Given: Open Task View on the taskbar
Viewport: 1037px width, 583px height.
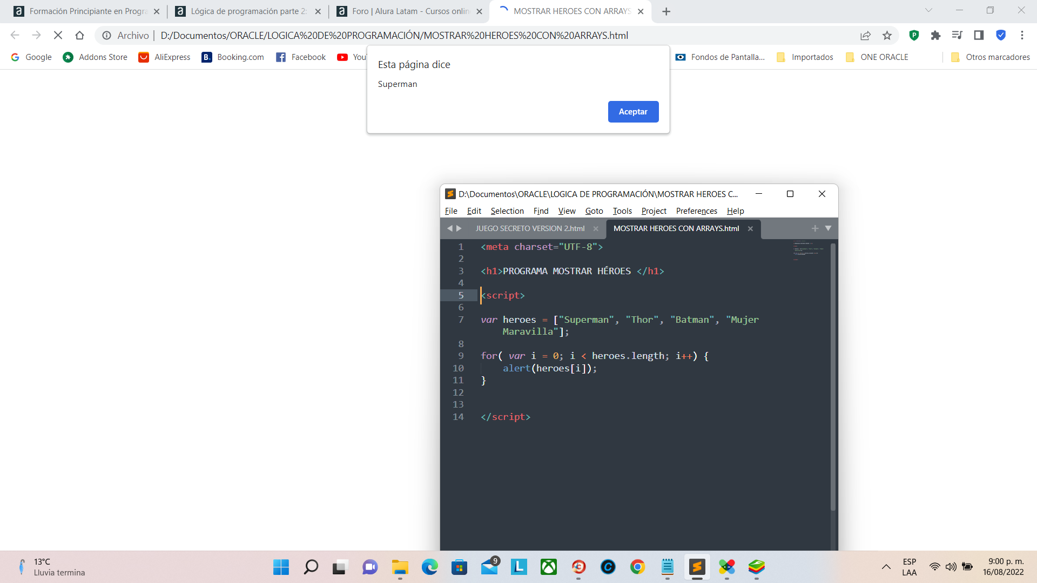Looking at the screenshot, I should (339, 567).
